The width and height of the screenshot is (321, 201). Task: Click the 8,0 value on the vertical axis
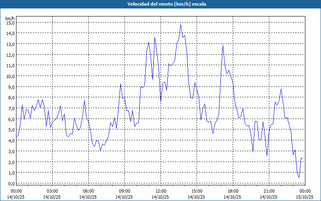coord(10,97)
